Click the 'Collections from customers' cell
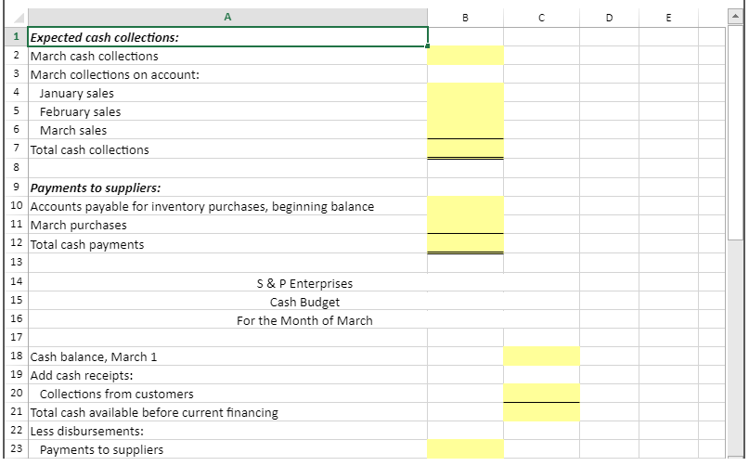749x466 pixels. [x=227, y=394]
